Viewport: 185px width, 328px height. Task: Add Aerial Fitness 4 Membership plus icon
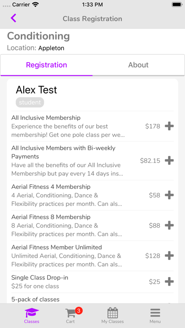click(169, 195)
